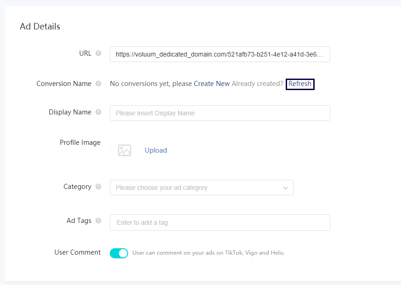
Task: Click the "Already created?" text
Action: 257,84
